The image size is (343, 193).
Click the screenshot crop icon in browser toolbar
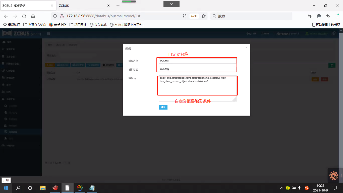310,16
